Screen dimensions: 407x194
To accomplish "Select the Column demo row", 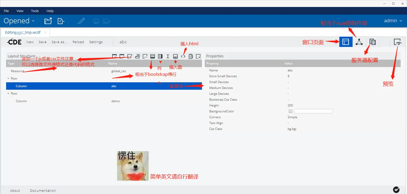I will click(x=104, y=101).
